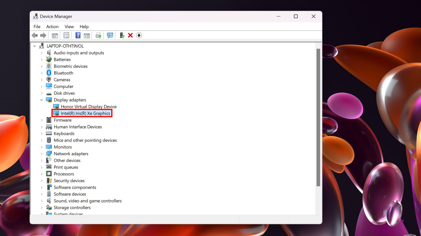Click the Forward arrow in the toolbar
Image resolution: width=421 pixels, height=236 pixels.
click(x=43, y=35)
